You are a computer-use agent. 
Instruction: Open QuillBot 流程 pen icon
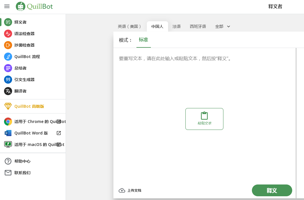[8, 57]
